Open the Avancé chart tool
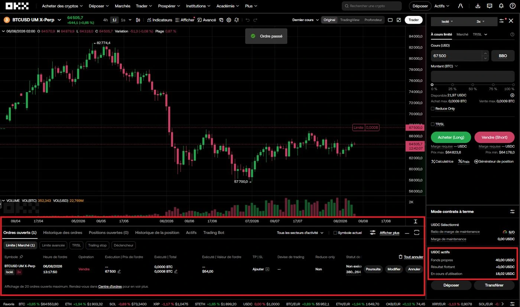 coord(207,20)
